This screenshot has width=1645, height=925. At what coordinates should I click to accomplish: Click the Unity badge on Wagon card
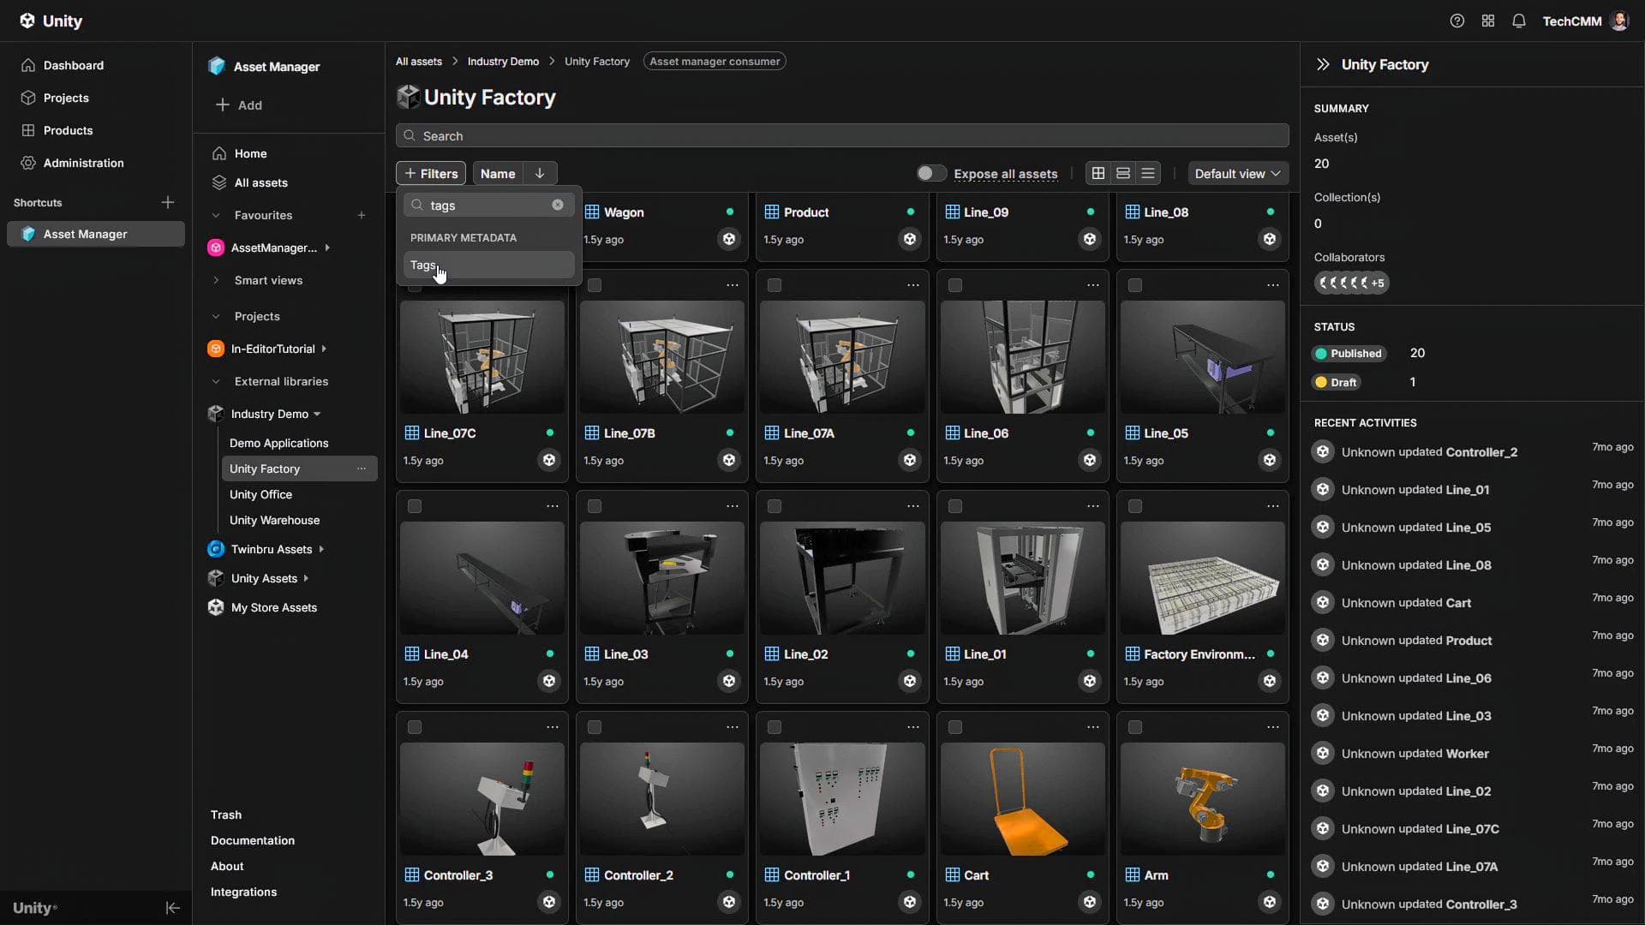[729, 239]
